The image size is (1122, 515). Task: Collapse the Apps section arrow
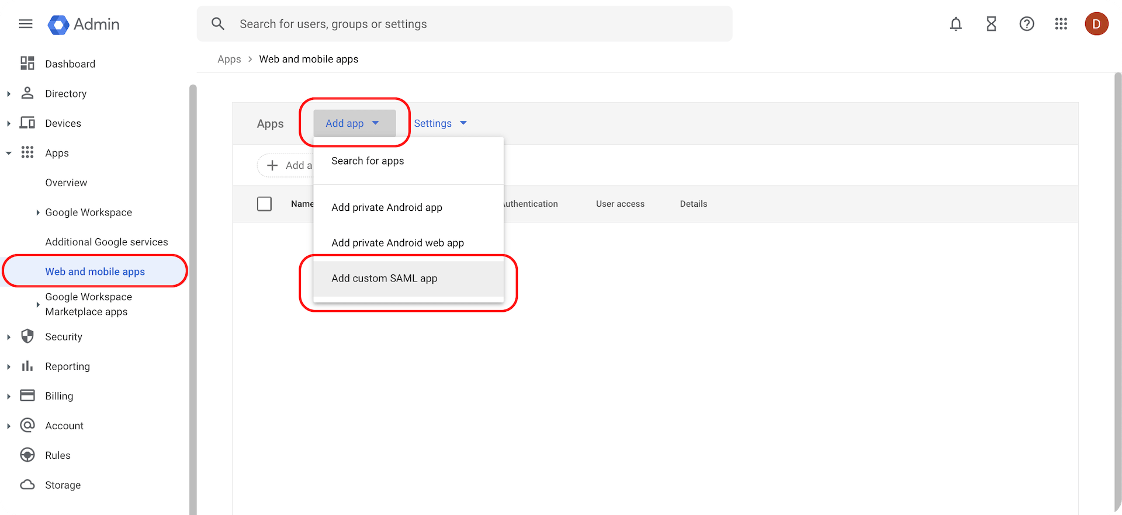9,153
